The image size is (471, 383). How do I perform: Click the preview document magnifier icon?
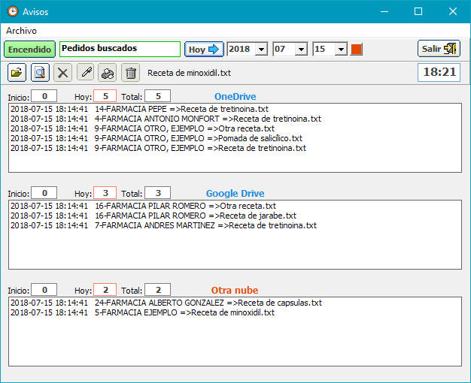coord(40,73)
